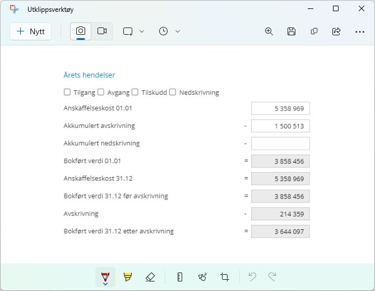The width and height of the screenshot is (375, 291).
Task: Expand the delay timer dropdown arrow
Action: click(x=178, y=31)
